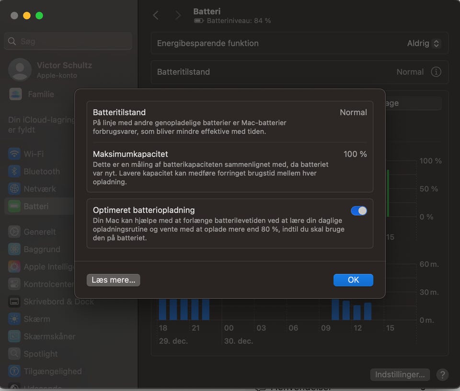Viewport: 460px width, 391px height.
Task: Open Spotlight settings icon
Action: coord(15,354)
